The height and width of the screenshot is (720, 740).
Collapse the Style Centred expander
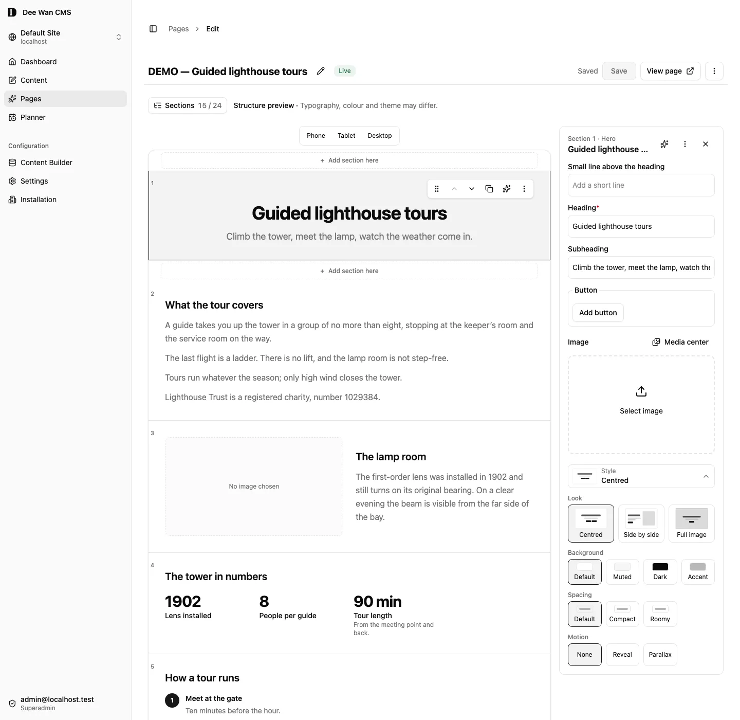641,476
